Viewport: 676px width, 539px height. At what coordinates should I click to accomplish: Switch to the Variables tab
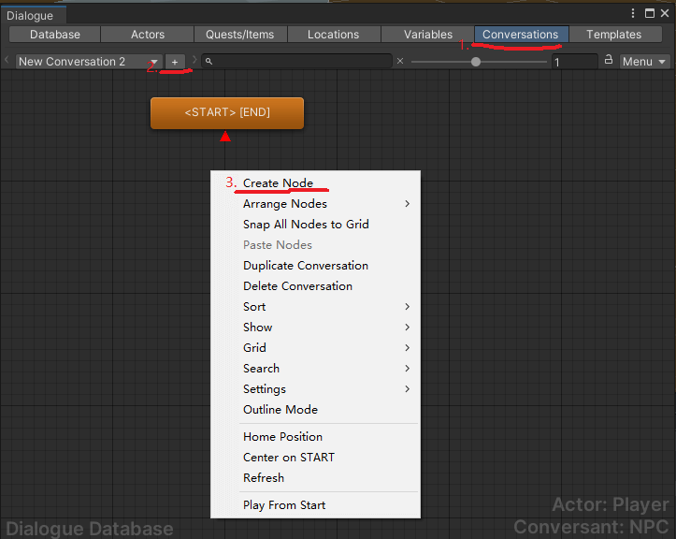pos(427,35)
